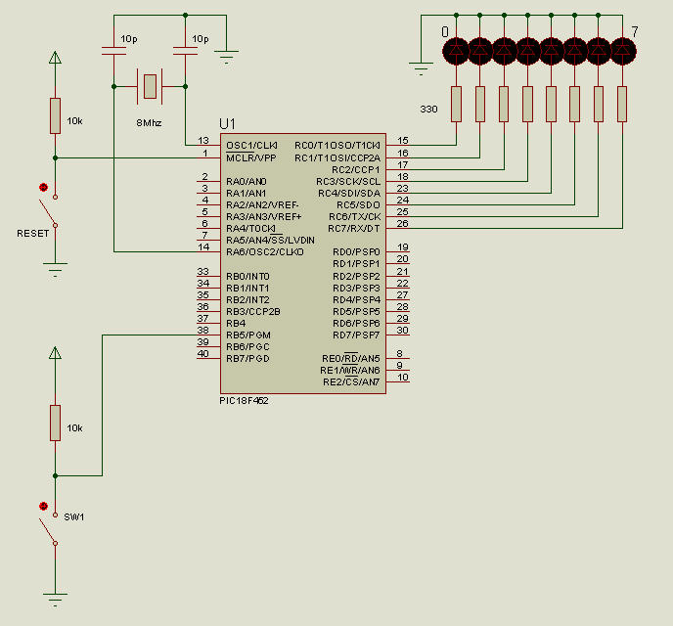Screen dimensions: 673x626
Task: Click the RC0/T1OSO/T1CKI pin label
Action: coord(337,146)
